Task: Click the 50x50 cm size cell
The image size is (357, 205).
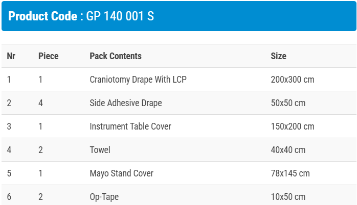Action: tap(288, 103)
